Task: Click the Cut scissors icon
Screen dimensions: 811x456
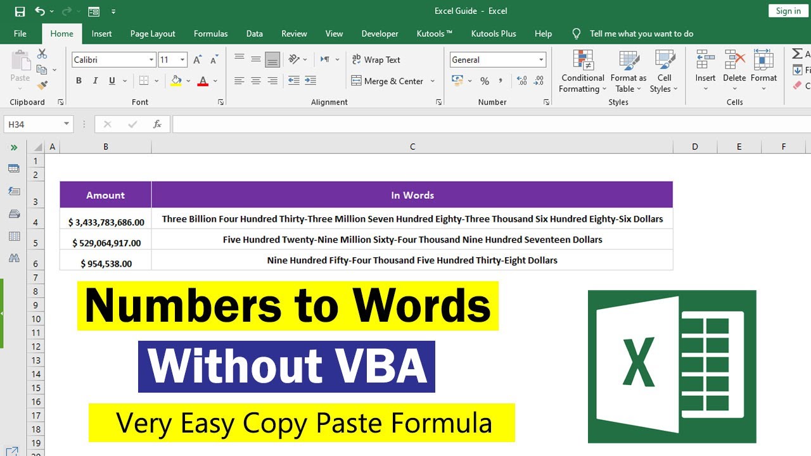Action: [42, 54]
